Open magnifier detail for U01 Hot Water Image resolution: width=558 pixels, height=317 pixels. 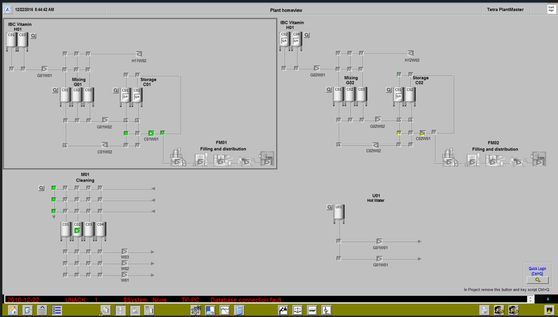(x=330, y=207)
